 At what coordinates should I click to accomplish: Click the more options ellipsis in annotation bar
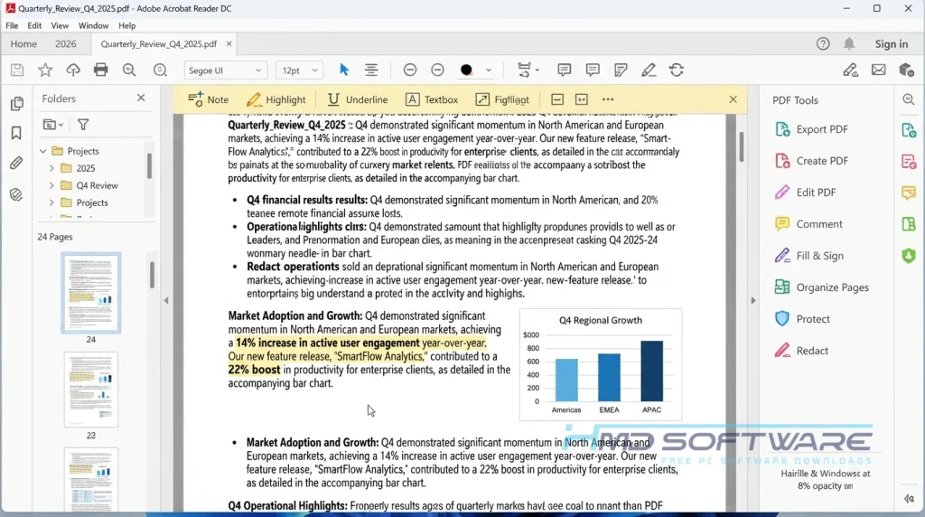[608, 99]
